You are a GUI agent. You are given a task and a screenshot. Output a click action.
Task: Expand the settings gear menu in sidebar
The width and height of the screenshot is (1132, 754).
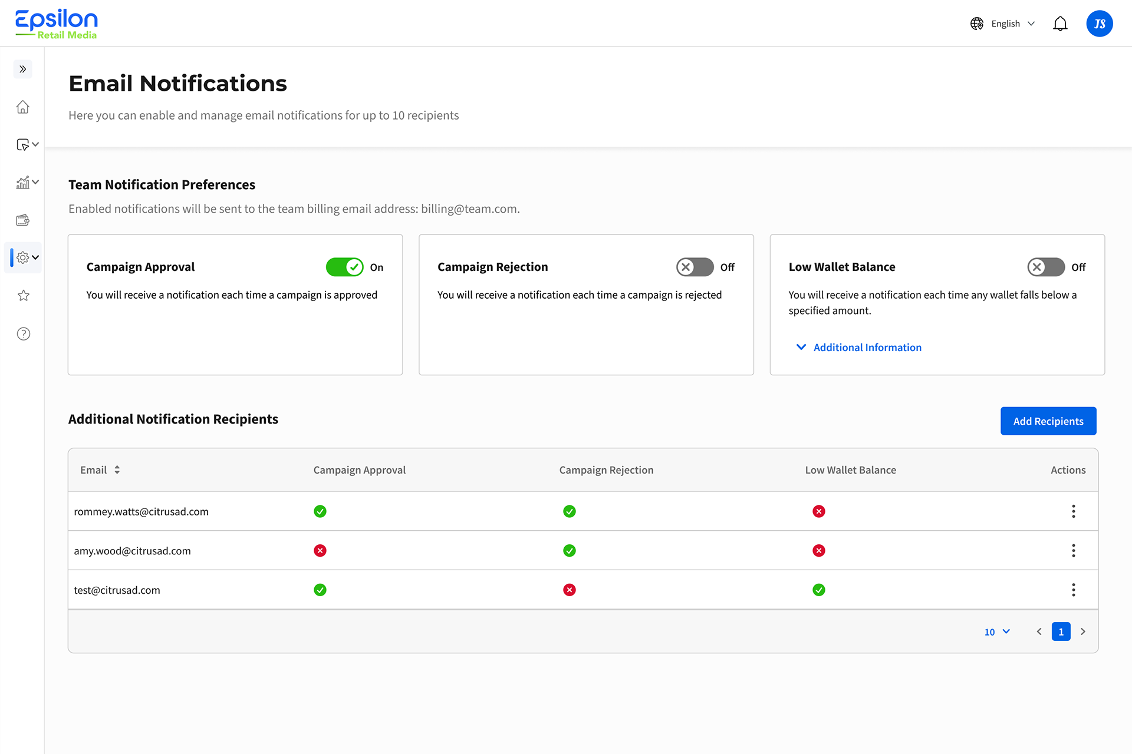point(27,257)
